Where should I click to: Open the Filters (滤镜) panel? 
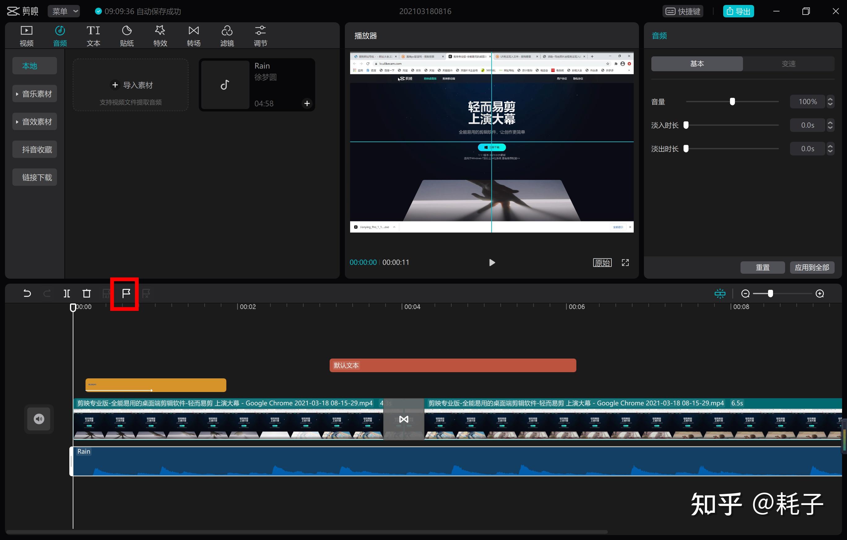pos(227,36)
